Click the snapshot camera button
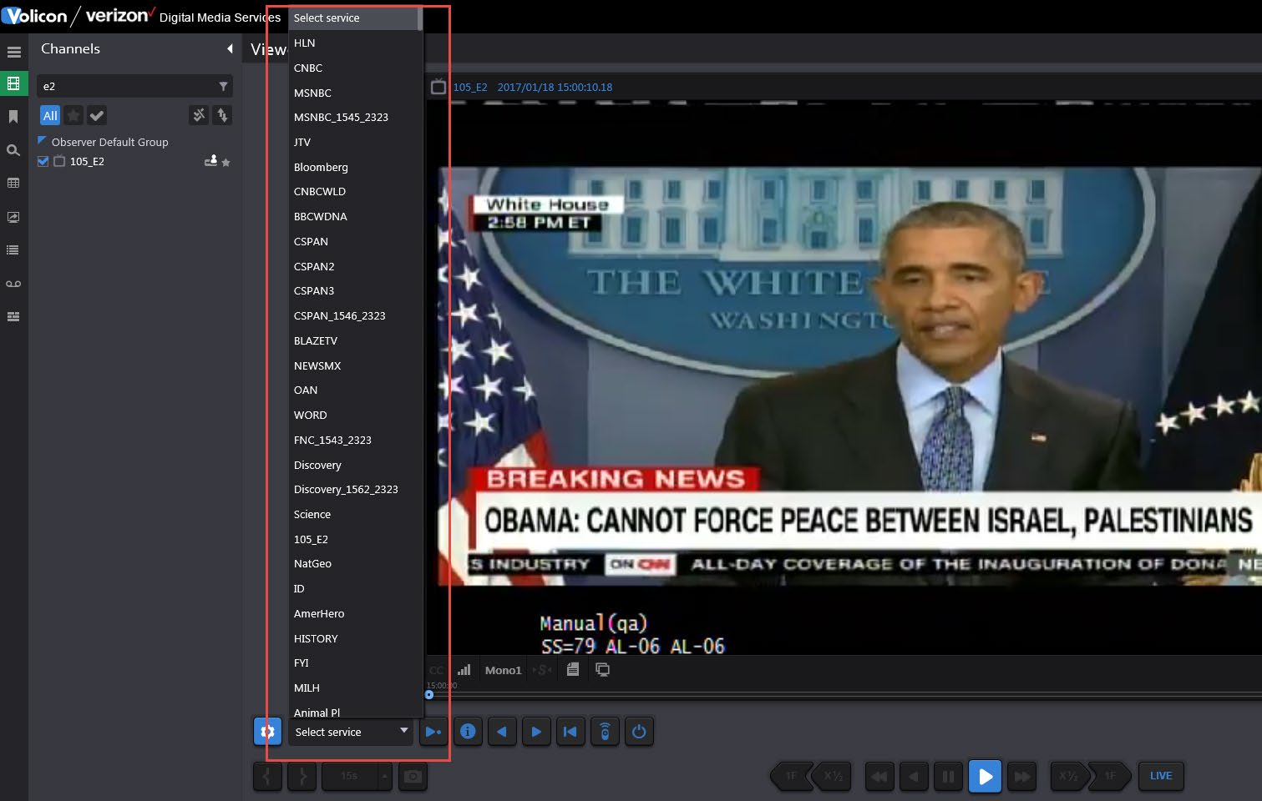This screenshot has height=801, width=1262. pyautogui.click(x=413, y=776)
